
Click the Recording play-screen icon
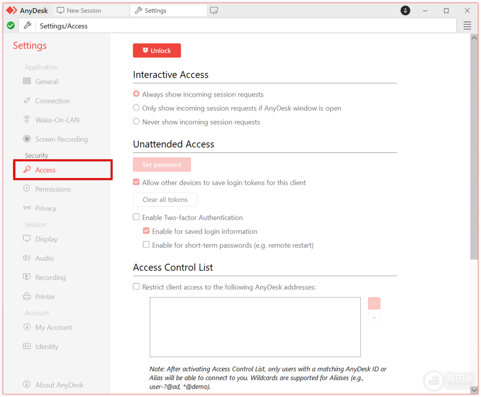(27, 277)
